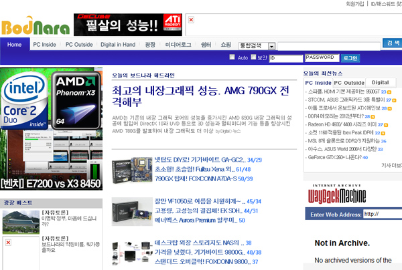
Task: Focus the ID login field
Action: coord(286,58)
